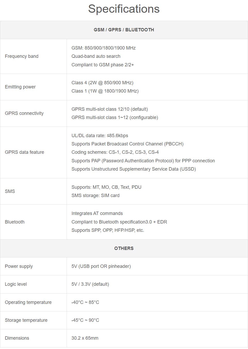Click the SMS row label
This screenshot has width=248, height=349.
pos(10,191)
